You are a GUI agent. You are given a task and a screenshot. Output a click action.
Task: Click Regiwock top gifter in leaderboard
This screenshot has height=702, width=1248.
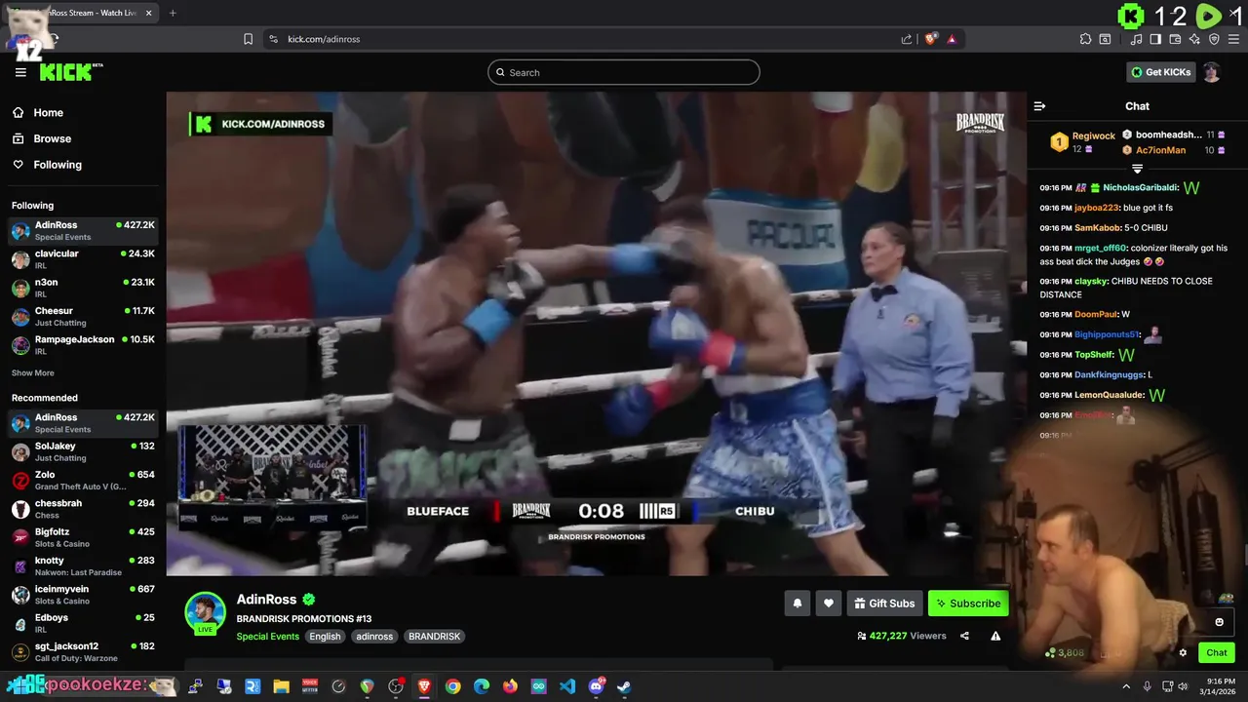[1093, 136]
